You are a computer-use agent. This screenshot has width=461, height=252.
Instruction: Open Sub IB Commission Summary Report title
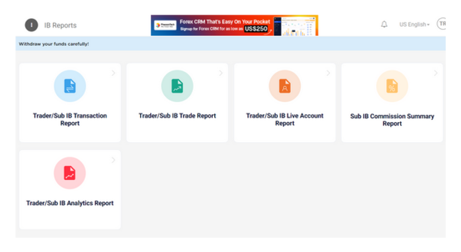point(392,120)
